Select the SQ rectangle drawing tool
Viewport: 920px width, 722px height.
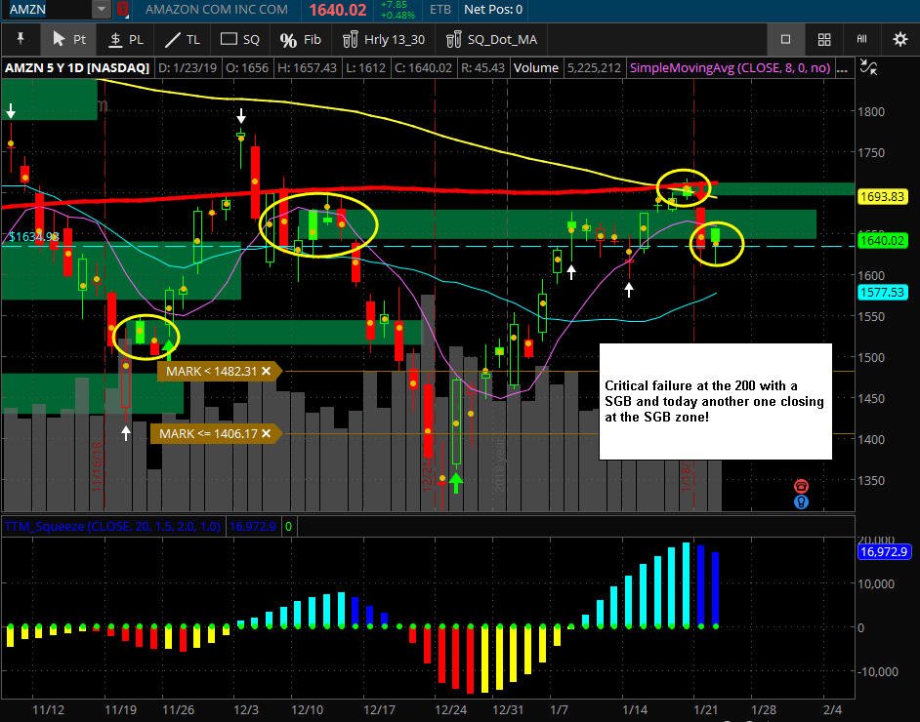click(x=240, y=39)
